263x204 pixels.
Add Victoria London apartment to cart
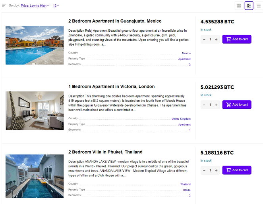pos(237,105)
